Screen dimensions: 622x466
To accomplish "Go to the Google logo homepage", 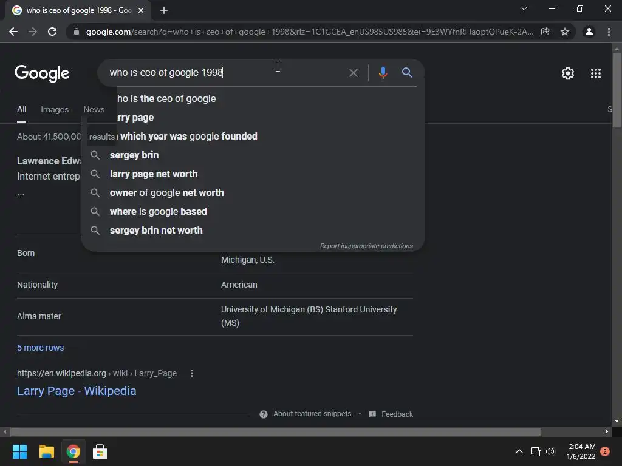I will [42, 73].
